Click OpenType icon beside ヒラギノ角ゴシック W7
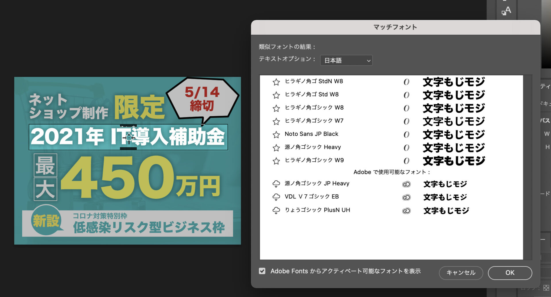This screenshot has height=297, width=551. pyautogui.click(x=406, y=122)
